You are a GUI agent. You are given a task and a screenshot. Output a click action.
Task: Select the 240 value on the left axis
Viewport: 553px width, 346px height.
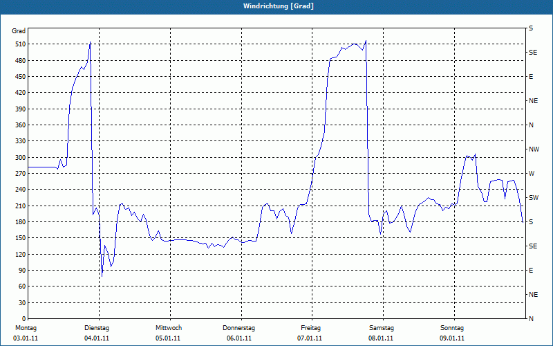20,190
